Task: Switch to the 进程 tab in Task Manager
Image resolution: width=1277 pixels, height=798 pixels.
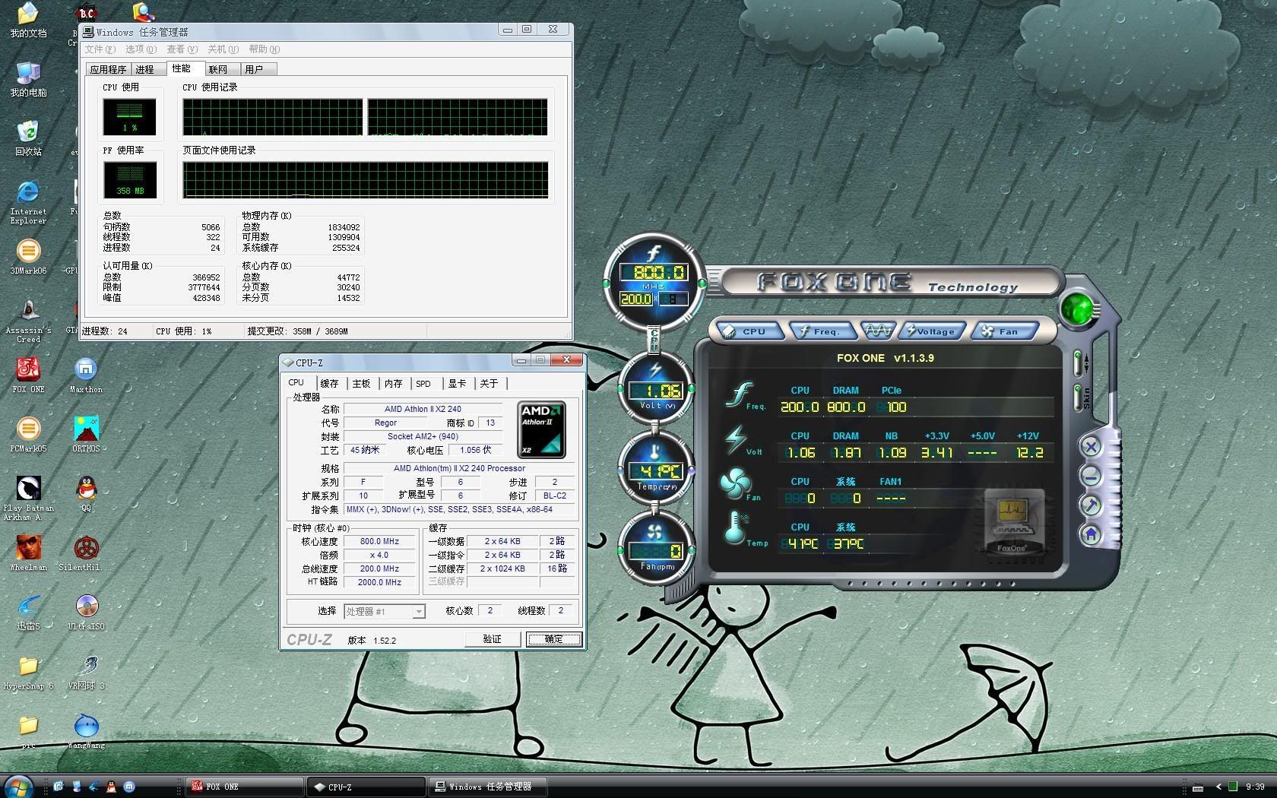Action: [x=144, y=69]
